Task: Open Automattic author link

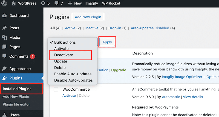Action: coord(171,97)
